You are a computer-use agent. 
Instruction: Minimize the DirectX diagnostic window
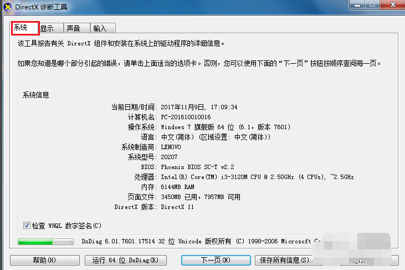tap(357, 4)
